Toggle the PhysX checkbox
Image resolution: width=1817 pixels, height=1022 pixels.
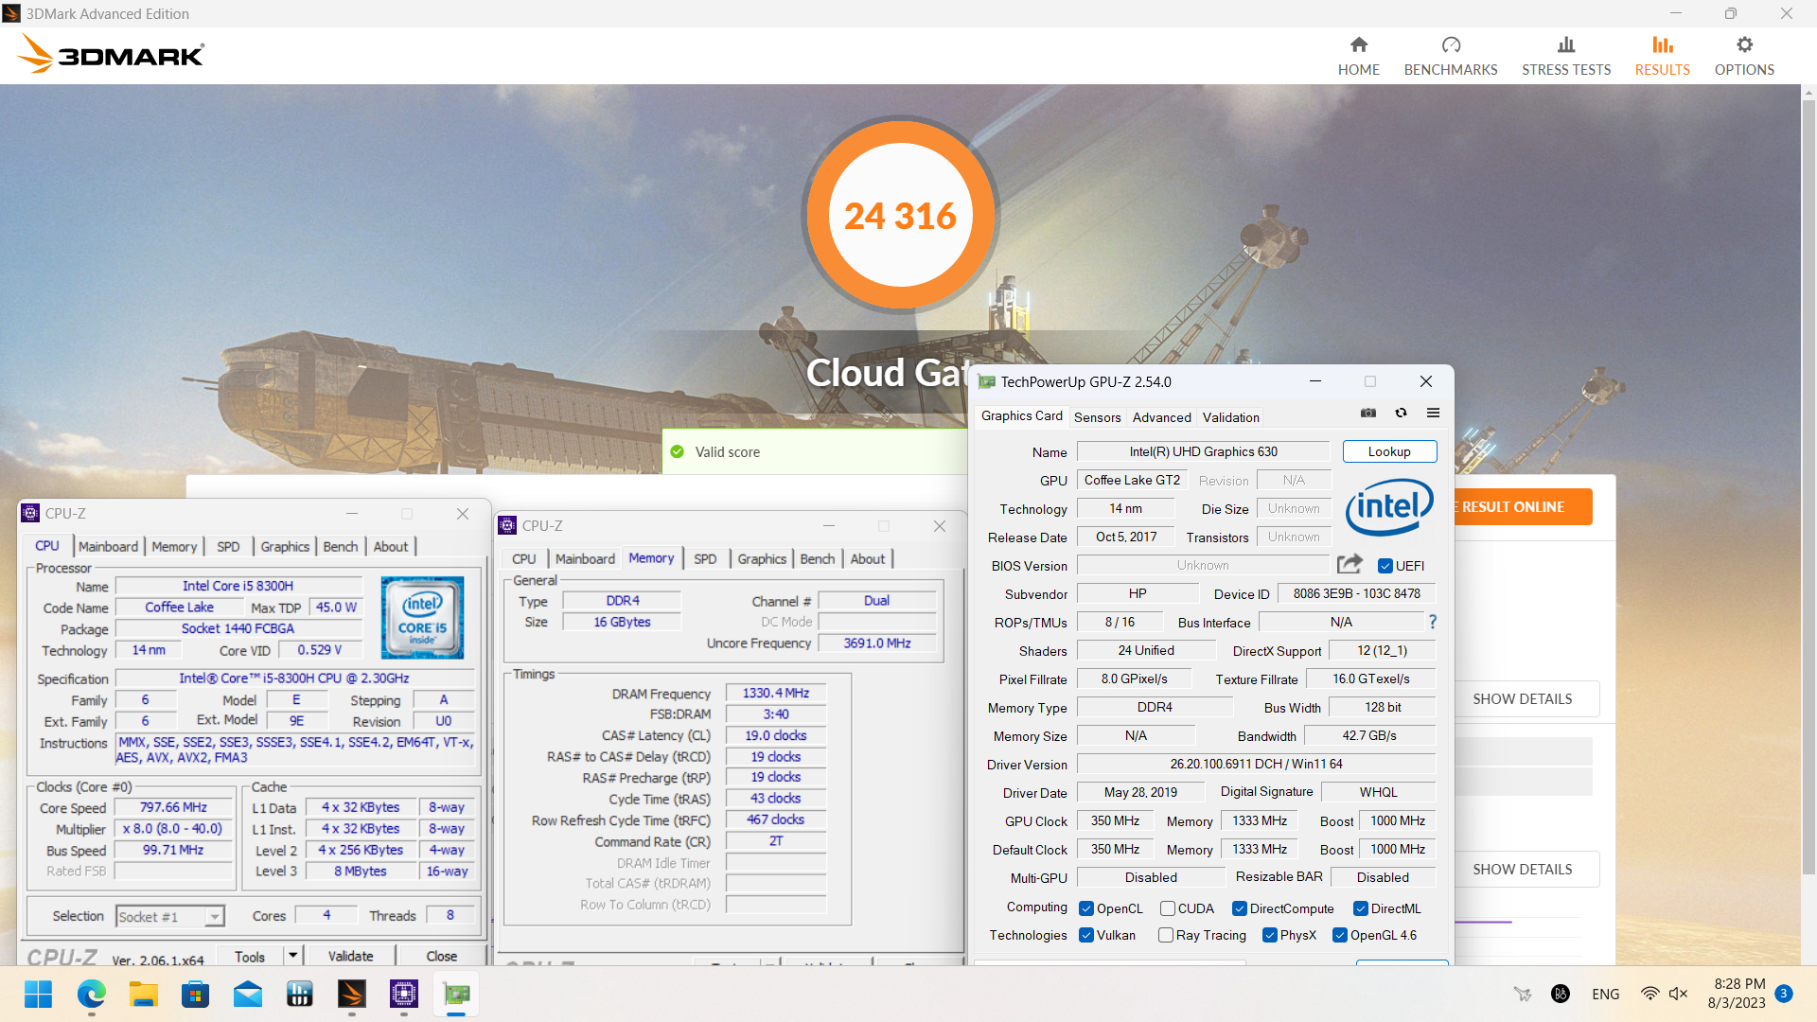pyautogui.click(x=1270, y=935)
